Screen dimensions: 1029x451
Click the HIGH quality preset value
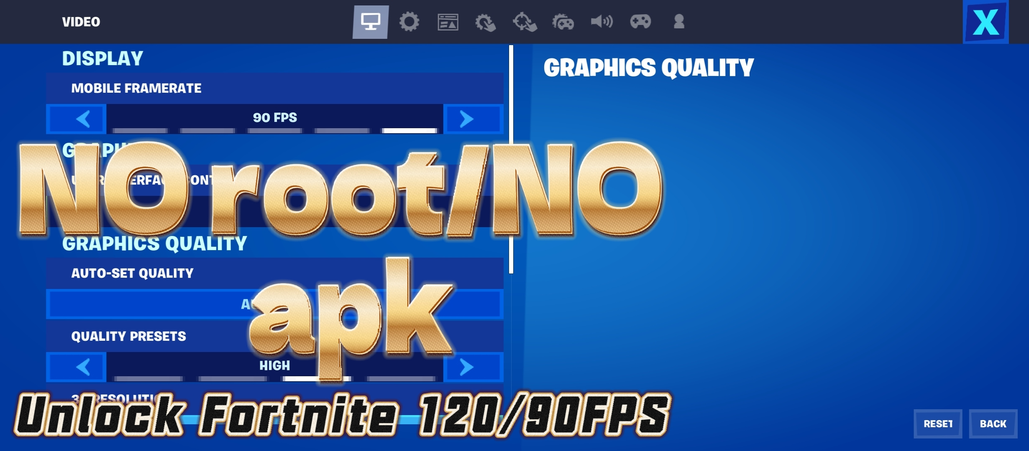274,365
